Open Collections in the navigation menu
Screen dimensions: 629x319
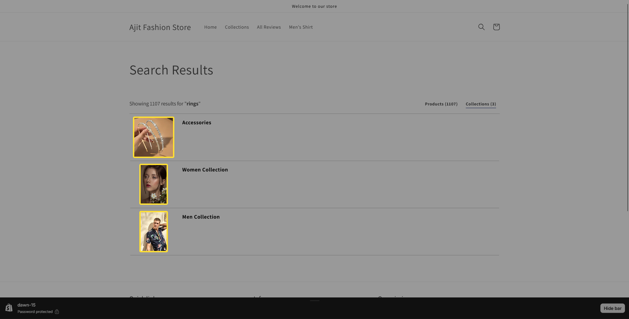[237, 27]
